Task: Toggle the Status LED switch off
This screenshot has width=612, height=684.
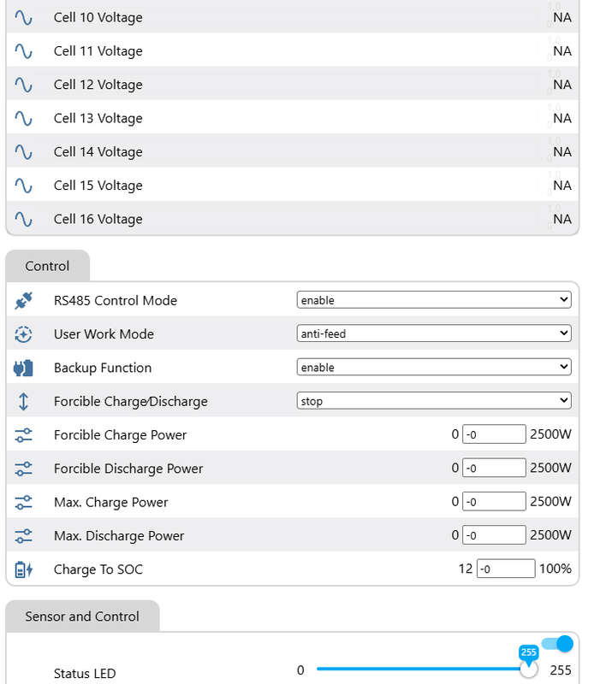Action: coord(556,644)
